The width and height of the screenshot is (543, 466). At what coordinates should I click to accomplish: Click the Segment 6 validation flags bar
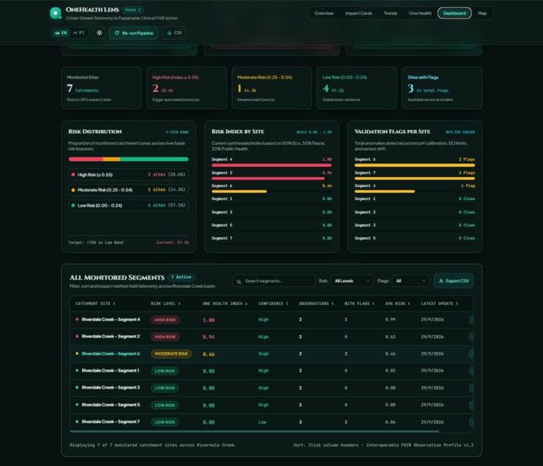tap(415, 165)
